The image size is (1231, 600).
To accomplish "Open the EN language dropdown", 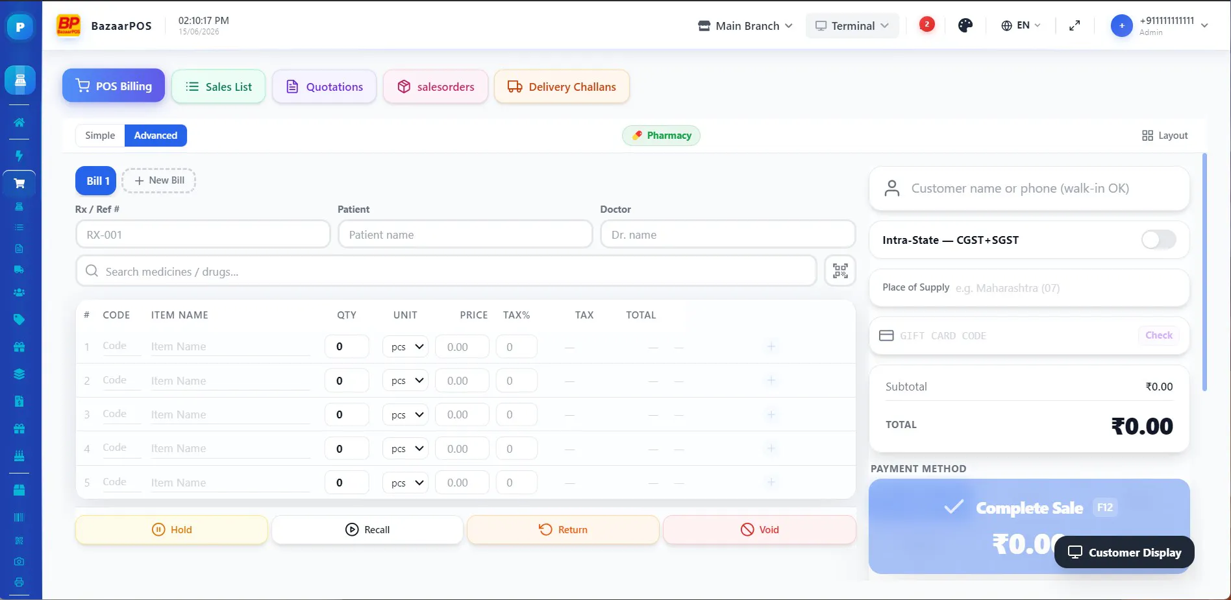I will pos(1021,25).
